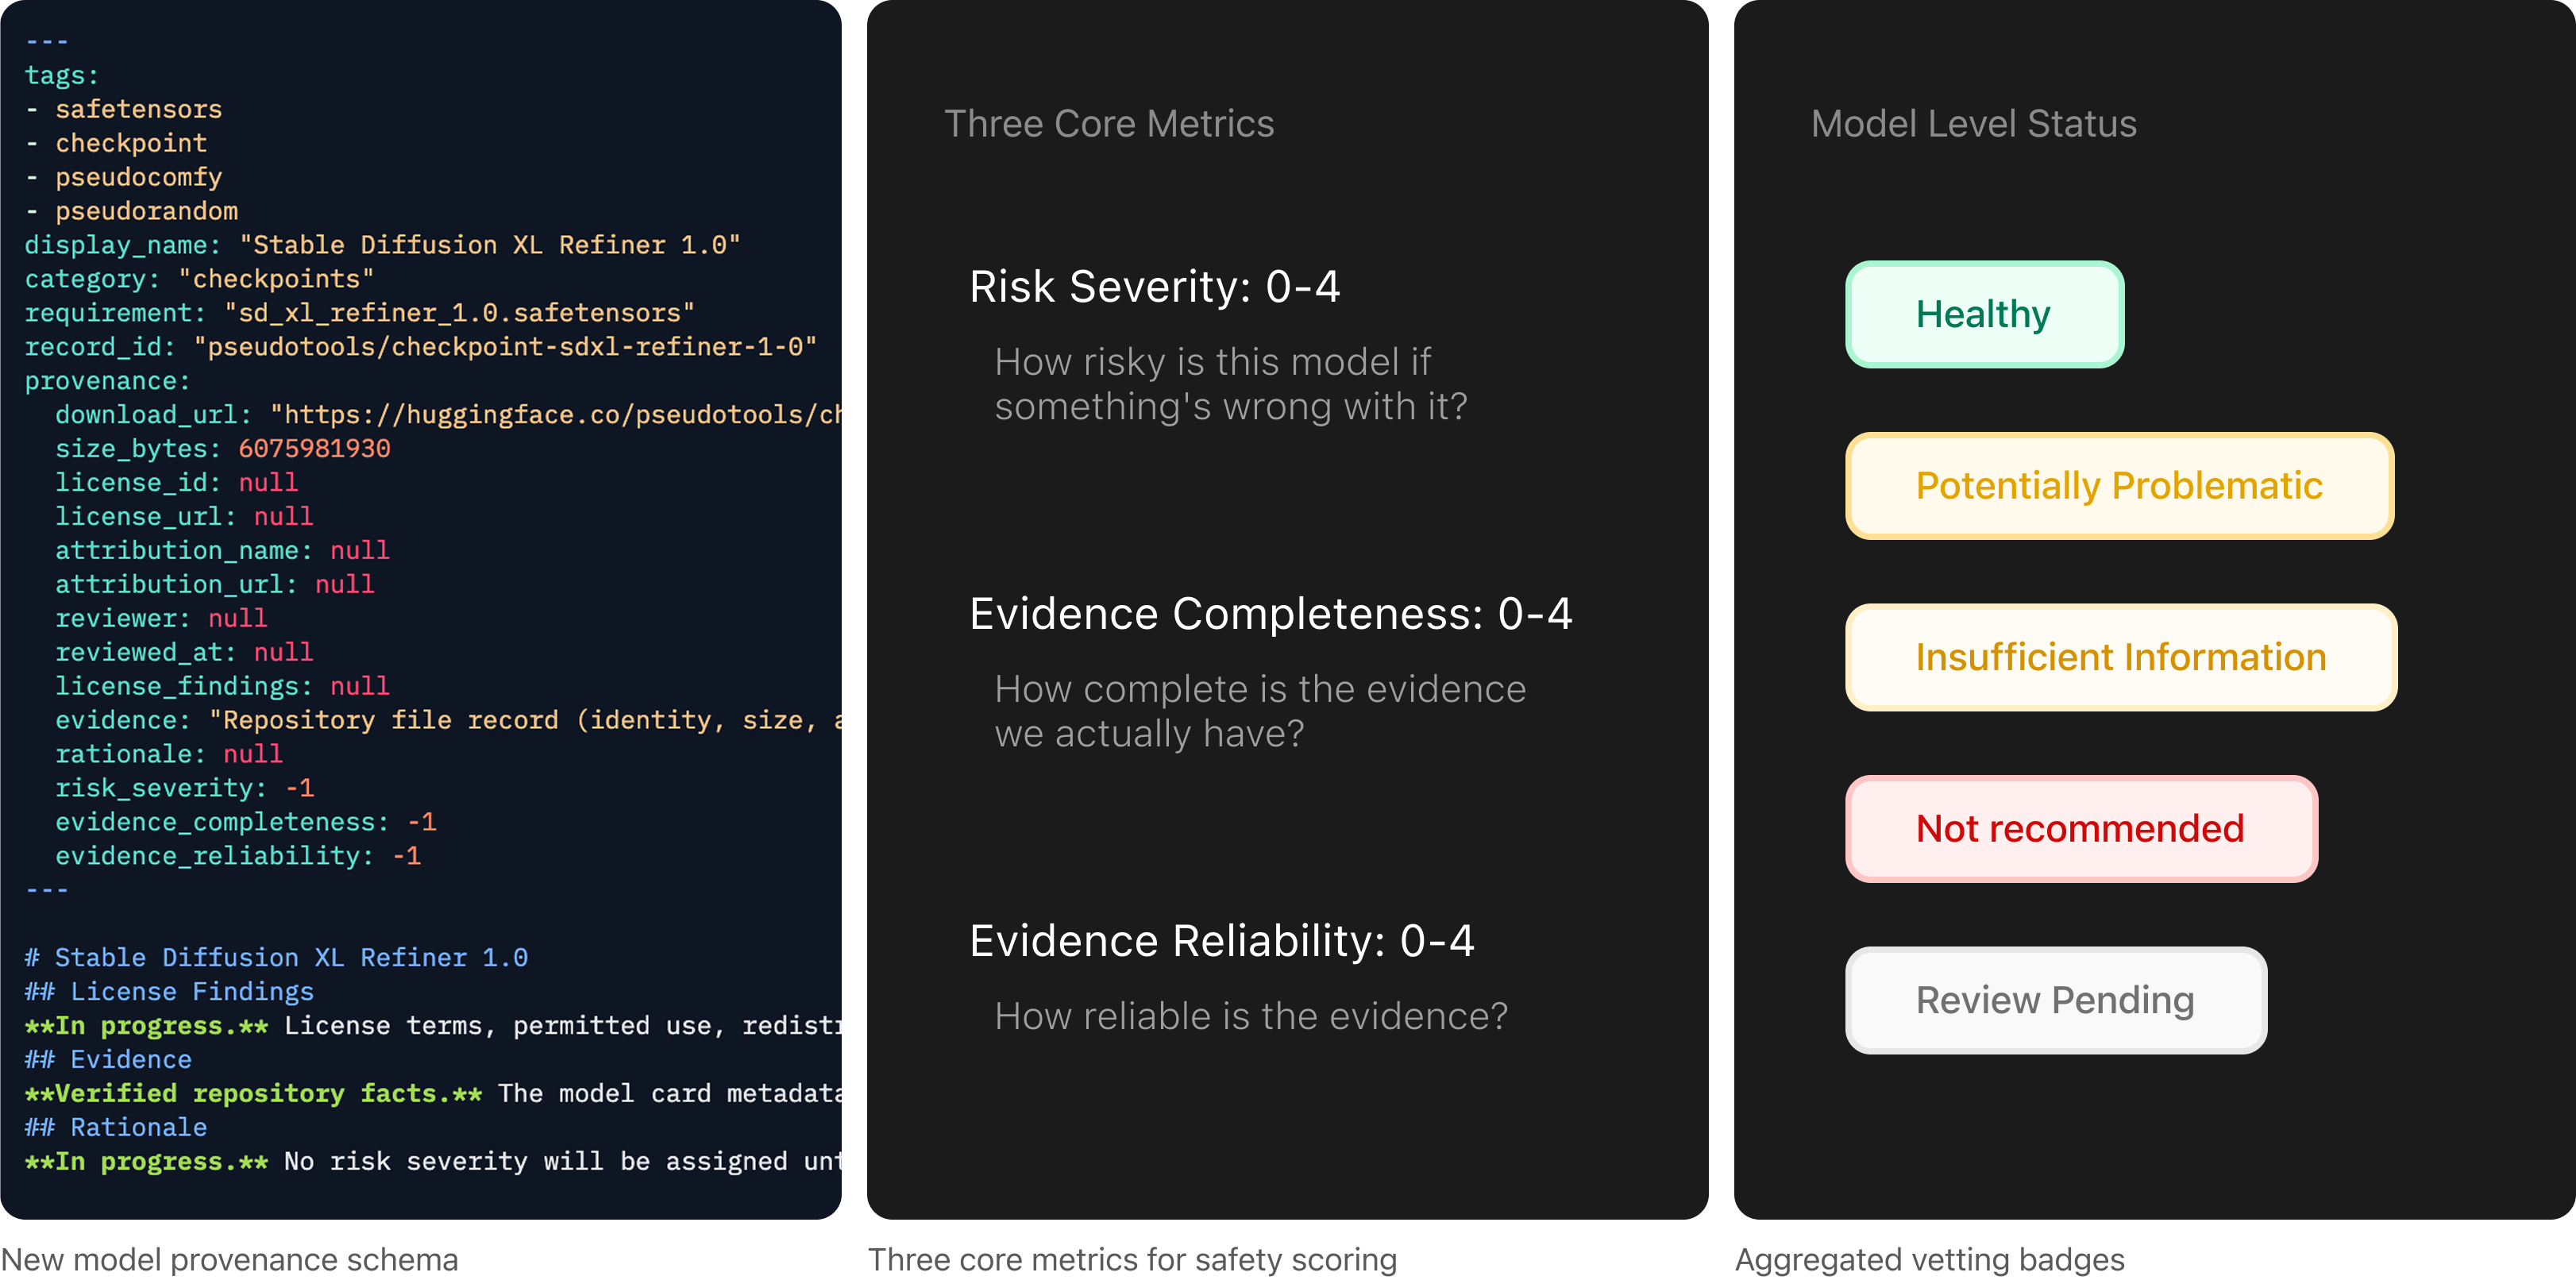The width and height of the screenshot is (2576, 1280).
Task: Click the 'New model provenance schema' caption
Action: coord(229,1259)
